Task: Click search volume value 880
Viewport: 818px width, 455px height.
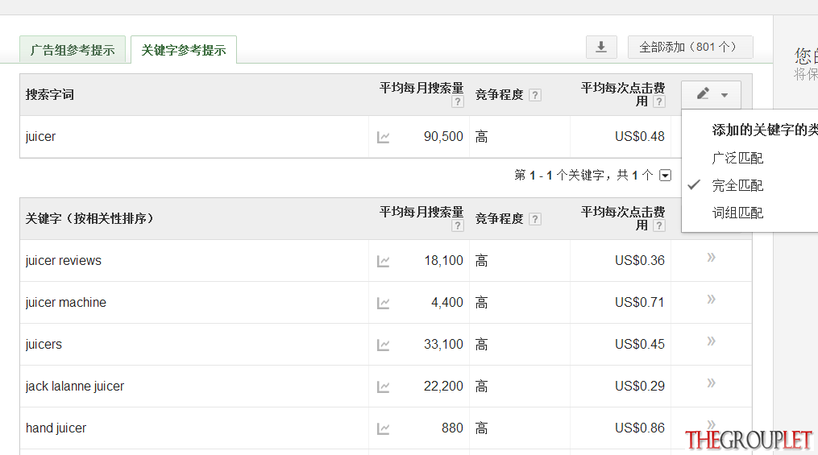Action: click(x=452, y=428)
